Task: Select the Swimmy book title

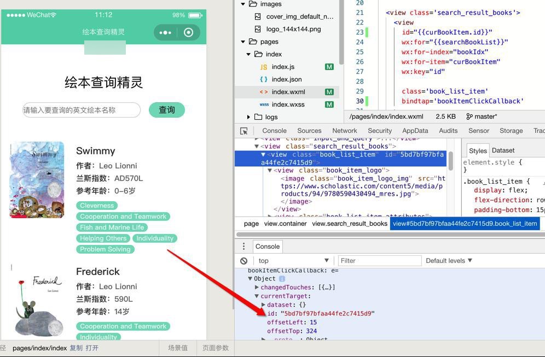Action: pyautogui.click(x=96, y=151)
